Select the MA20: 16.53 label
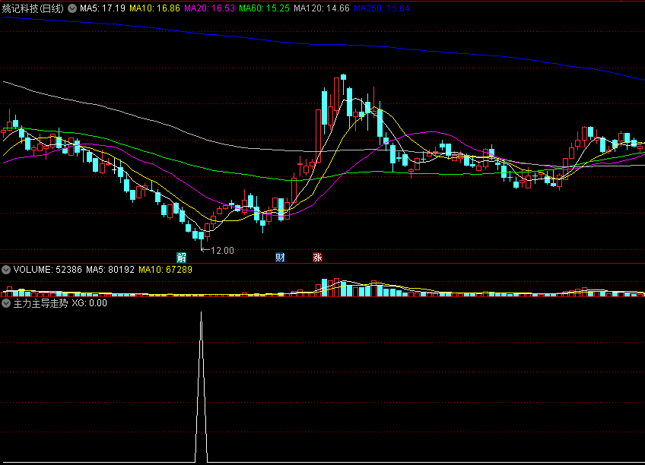Screen dimensions: 645x465 tap(209, 8)
